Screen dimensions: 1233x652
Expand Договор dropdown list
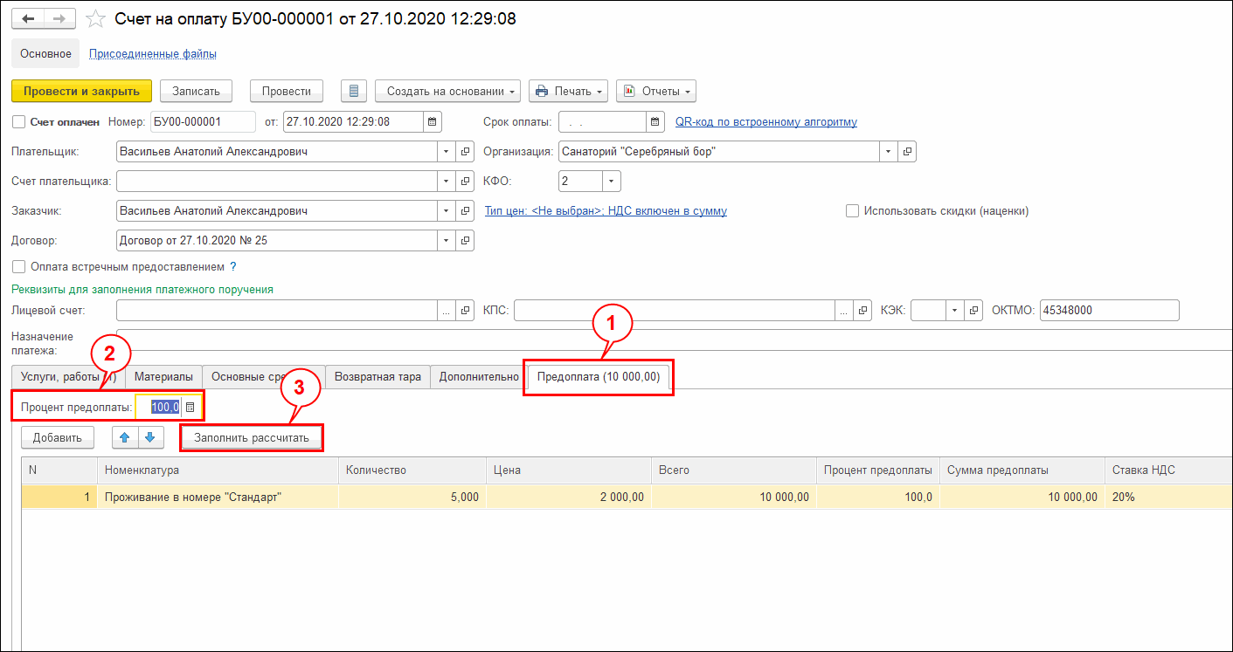[x=447, y=241]
